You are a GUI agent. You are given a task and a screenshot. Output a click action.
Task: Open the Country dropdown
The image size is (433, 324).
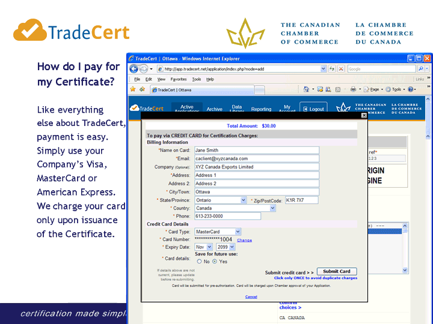click(235, 208)
